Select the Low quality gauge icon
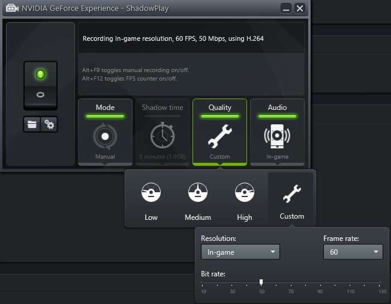This screenshot has width=391, height=304. 151,192
